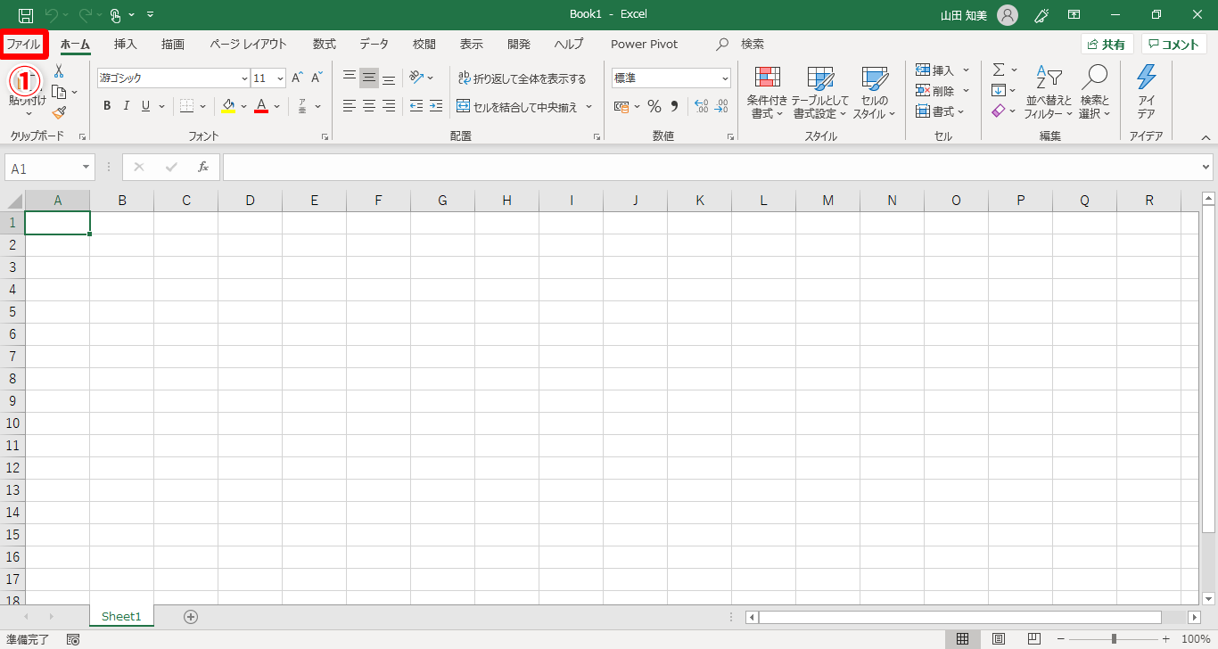Image resolution: width=1218 pixels, height=649 pixels.
Task: Toggle bold formatting
Action: [x=107, y=106]
